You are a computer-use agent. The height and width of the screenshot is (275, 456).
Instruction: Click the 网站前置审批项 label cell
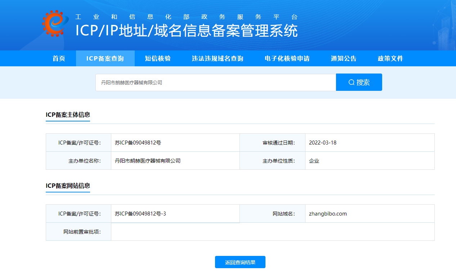[79, 232]
